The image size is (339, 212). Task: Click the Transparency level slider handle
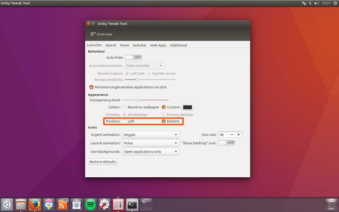click(138, 100)
